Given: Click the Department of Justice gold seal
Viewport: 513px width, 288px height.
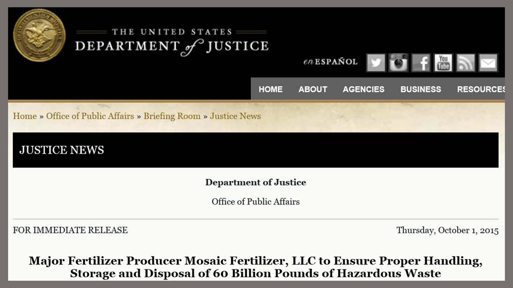Looking at the screenshot, I should click(39, 35).
